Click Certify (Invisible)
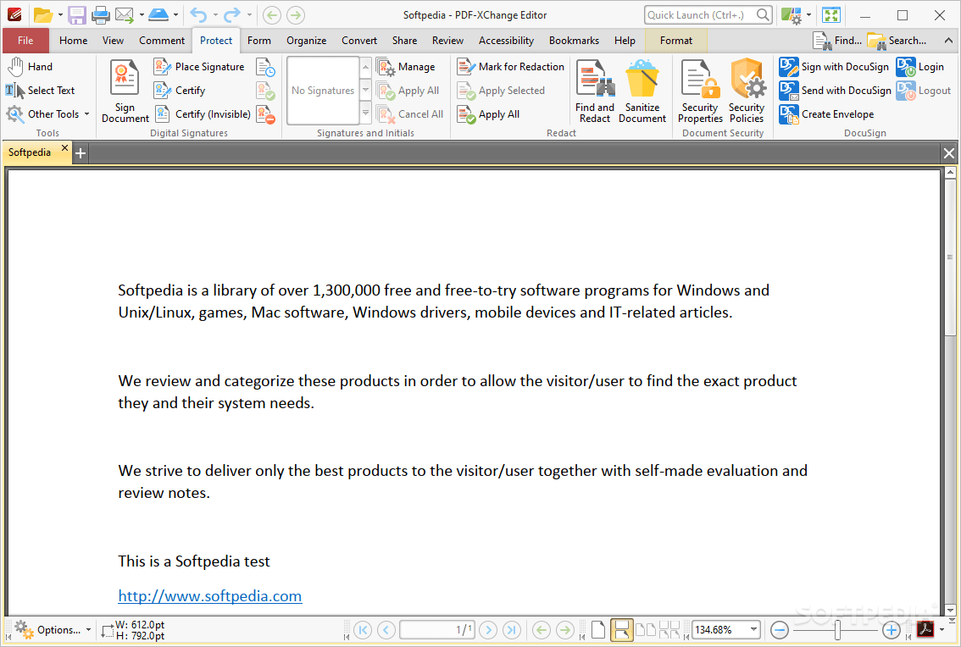 [203, 114]
